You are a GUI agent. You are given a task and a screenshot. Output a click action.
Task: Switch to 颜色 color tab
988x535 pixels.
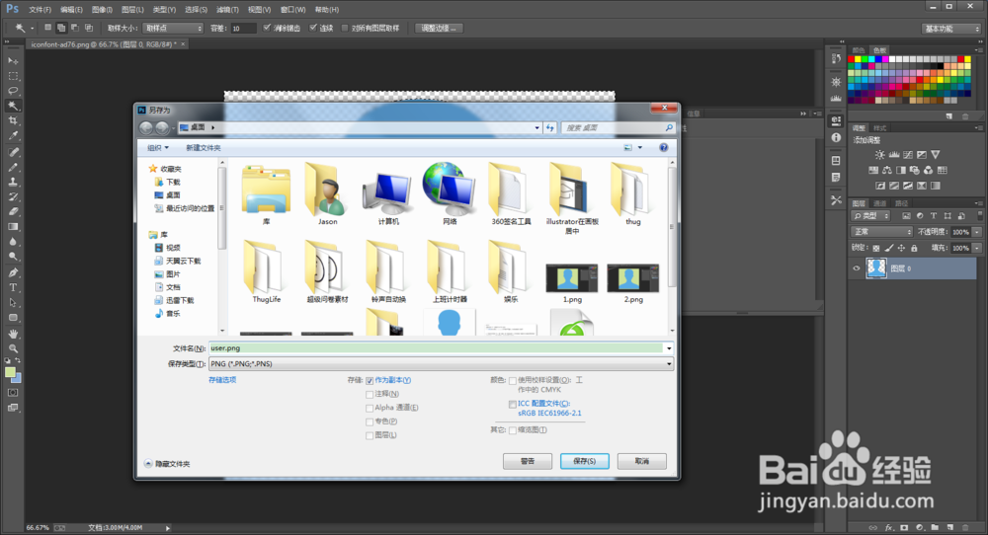[859, 50]
